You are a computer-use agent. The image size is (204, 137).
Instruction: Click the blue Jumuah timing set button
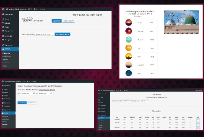point(63,34)
